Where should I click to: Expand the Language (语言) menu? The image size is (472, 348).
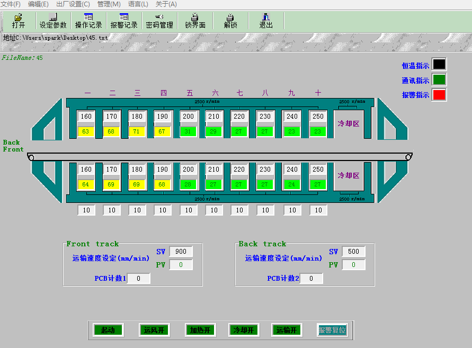(x=138, y=4)
